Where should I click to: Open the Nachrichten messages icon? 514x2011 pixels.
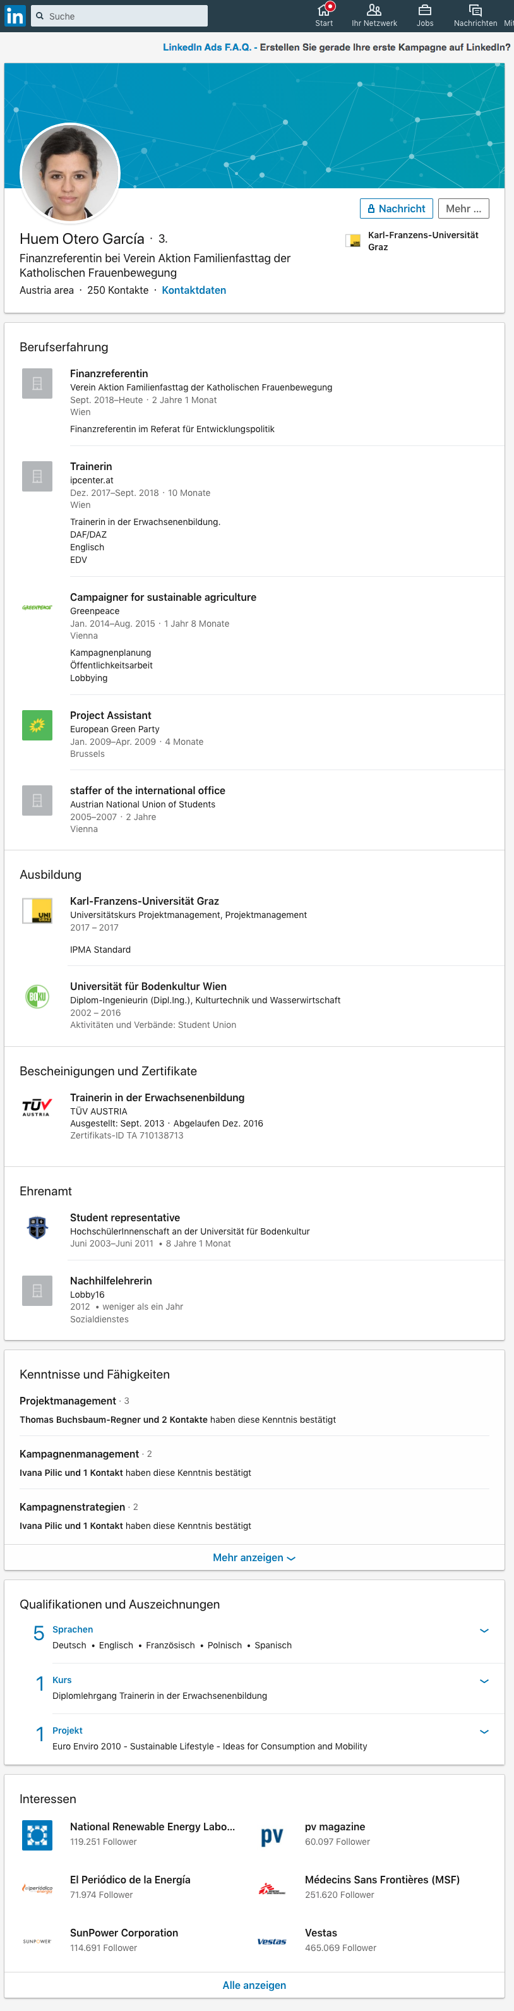(x=475, y=10)
